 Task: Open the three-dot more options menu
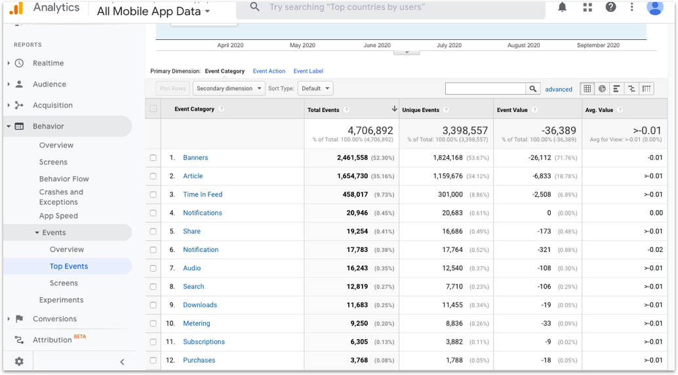pyautogui.click(x=631, y=7)
